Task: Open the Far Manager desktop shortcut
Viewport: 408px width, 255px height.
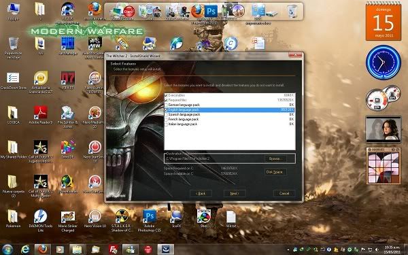Action: [x=68, y=46]
